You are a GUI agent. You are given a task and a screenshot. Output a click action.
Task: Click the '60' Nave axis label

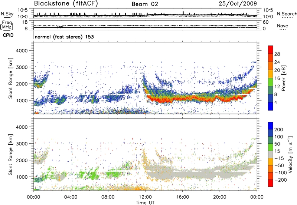pyautogui.click(x=265, y=22)
